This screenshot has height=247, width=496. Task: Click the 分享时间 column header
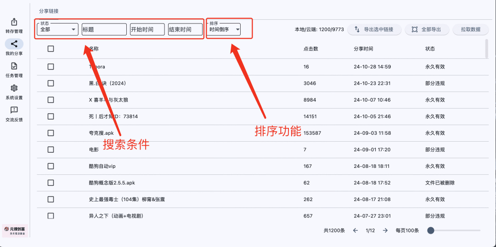click(363, 49)
